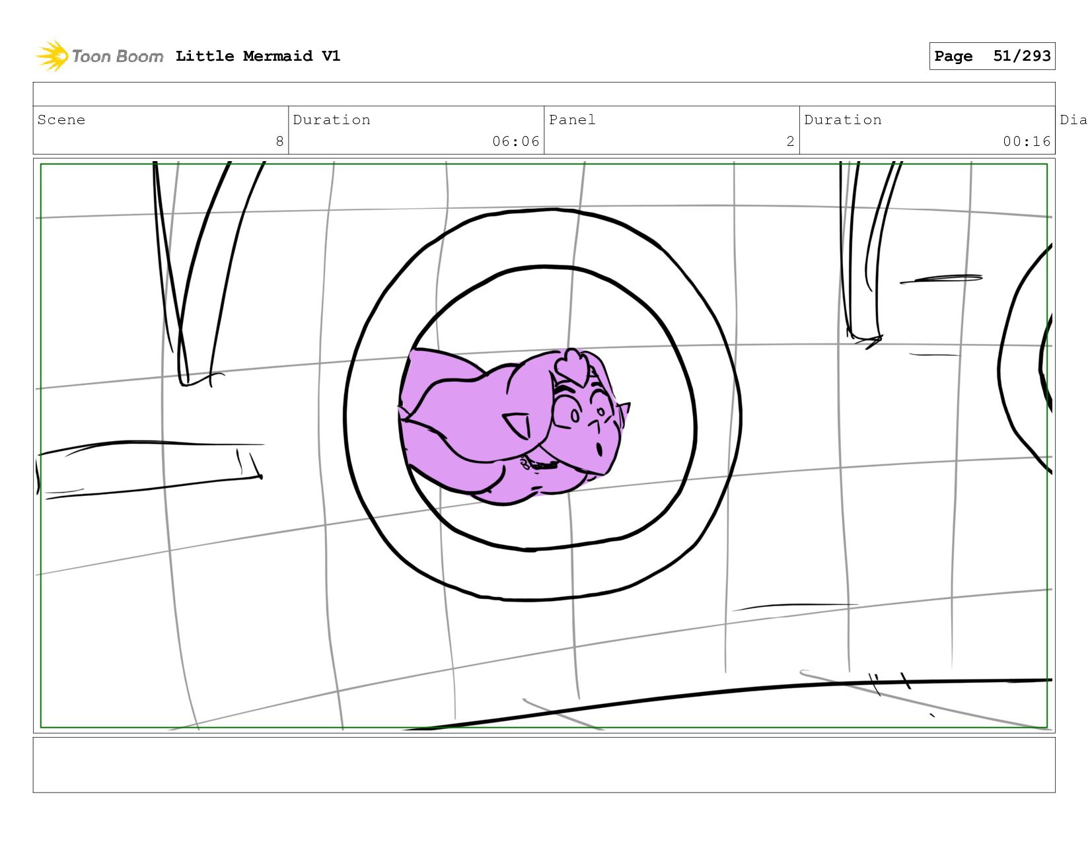
Task: Click the 'Scene' header label
Action: (x=61, y=120)
